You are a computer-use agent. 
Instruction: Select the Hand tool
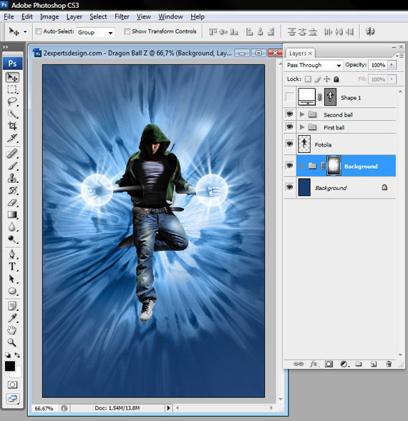pyautogui.click(x=12, y=330)
